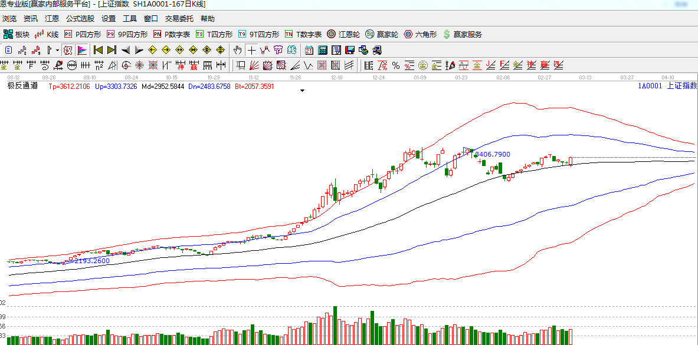Toggle the pressed 极反 indicator toolbar button
Viewport: 698px width, 345px height.
click(x=68, y=49)
